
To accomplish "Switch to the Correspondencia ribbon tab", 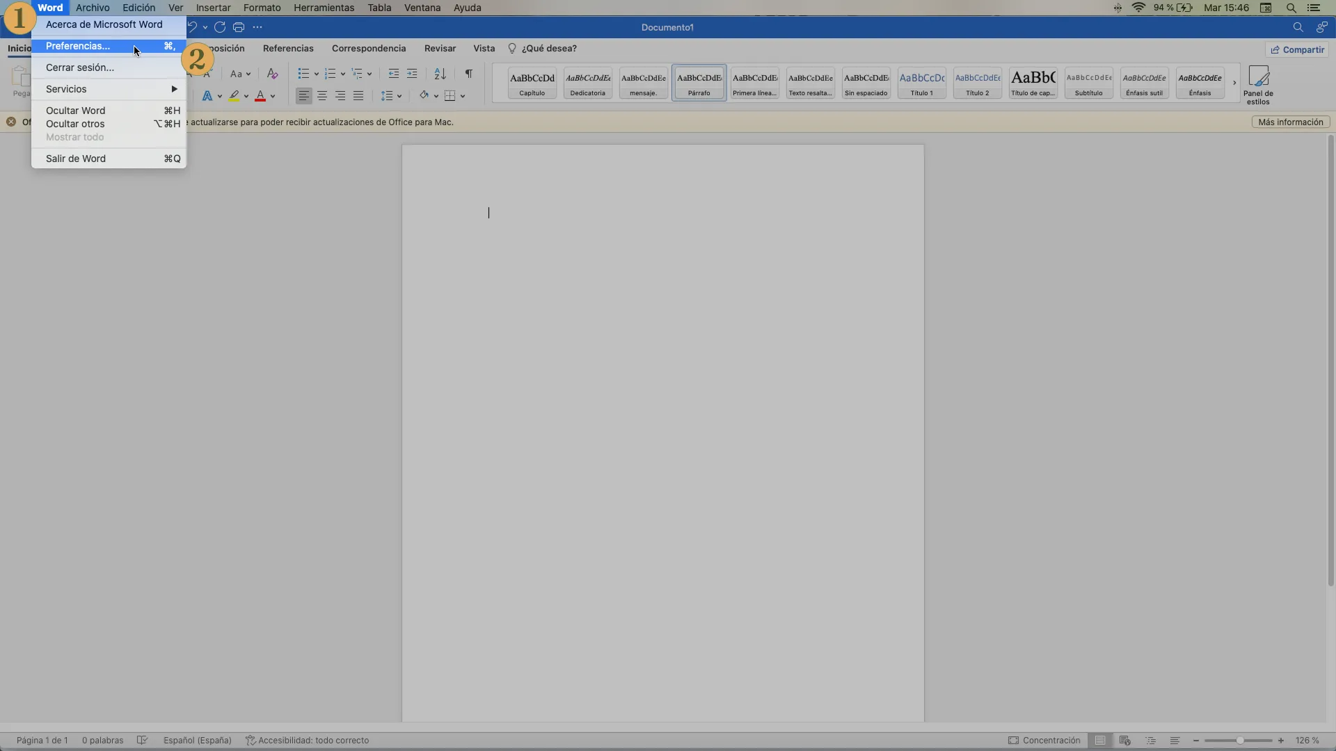I will [369, 49].
